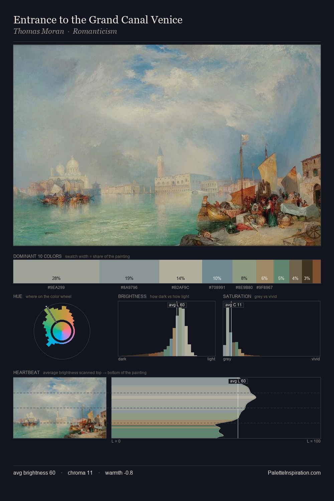Pick the 14% beige swatch
Image resolution: width=334 pixels, height=501 pixels.
click(x=181, y=272)
